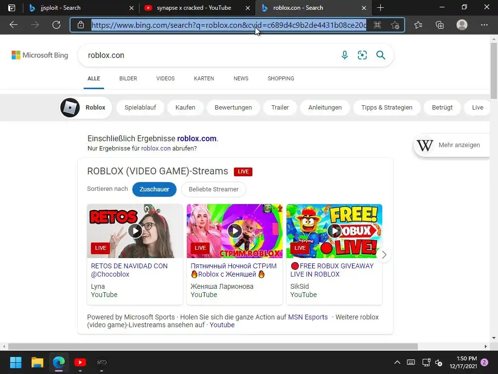
Task: Open the muted volume tray icon
Action: click(x=439, y=362)
